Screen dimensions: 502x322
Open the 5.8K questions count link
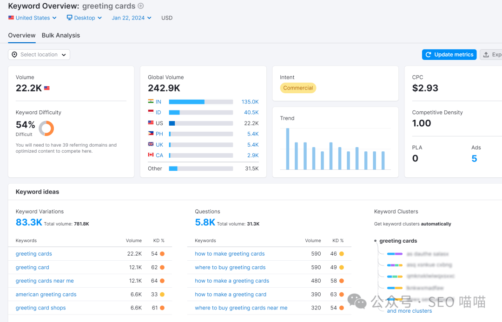coord(205,222)
